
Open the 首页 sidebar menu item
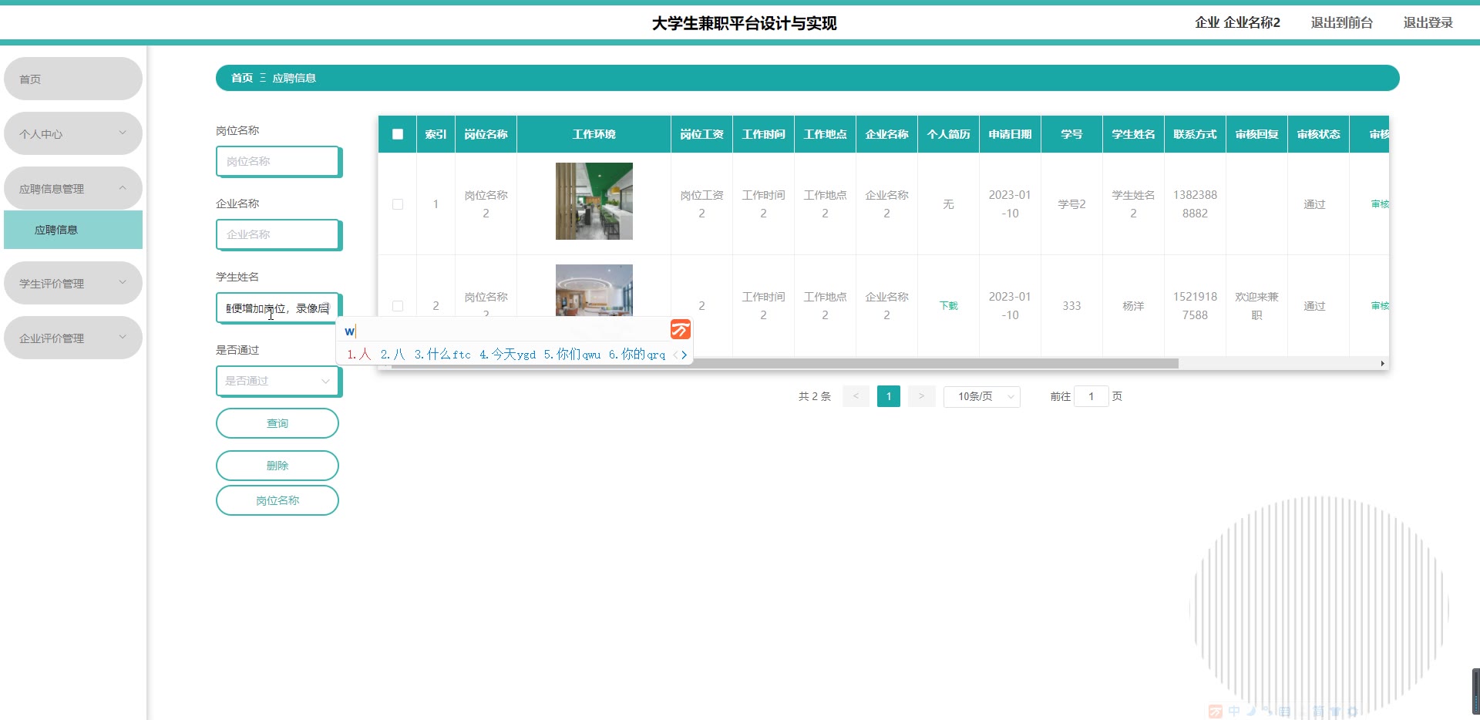[73, 79]
